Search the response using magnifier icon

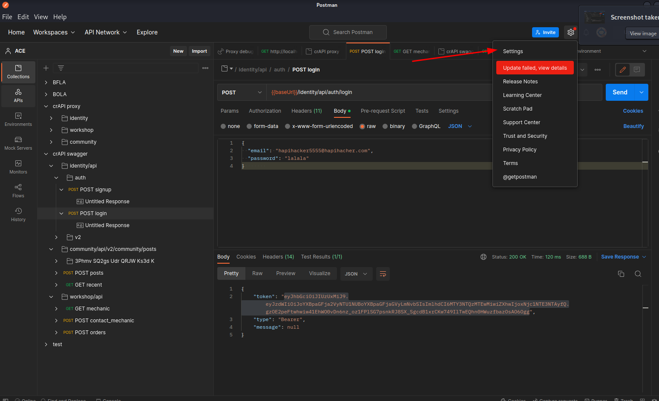click(x=638, y=274)
